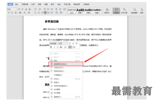Click paragraph shading bucket icon in ribbon
Screen dimensions: 154x102
[57, 13]
